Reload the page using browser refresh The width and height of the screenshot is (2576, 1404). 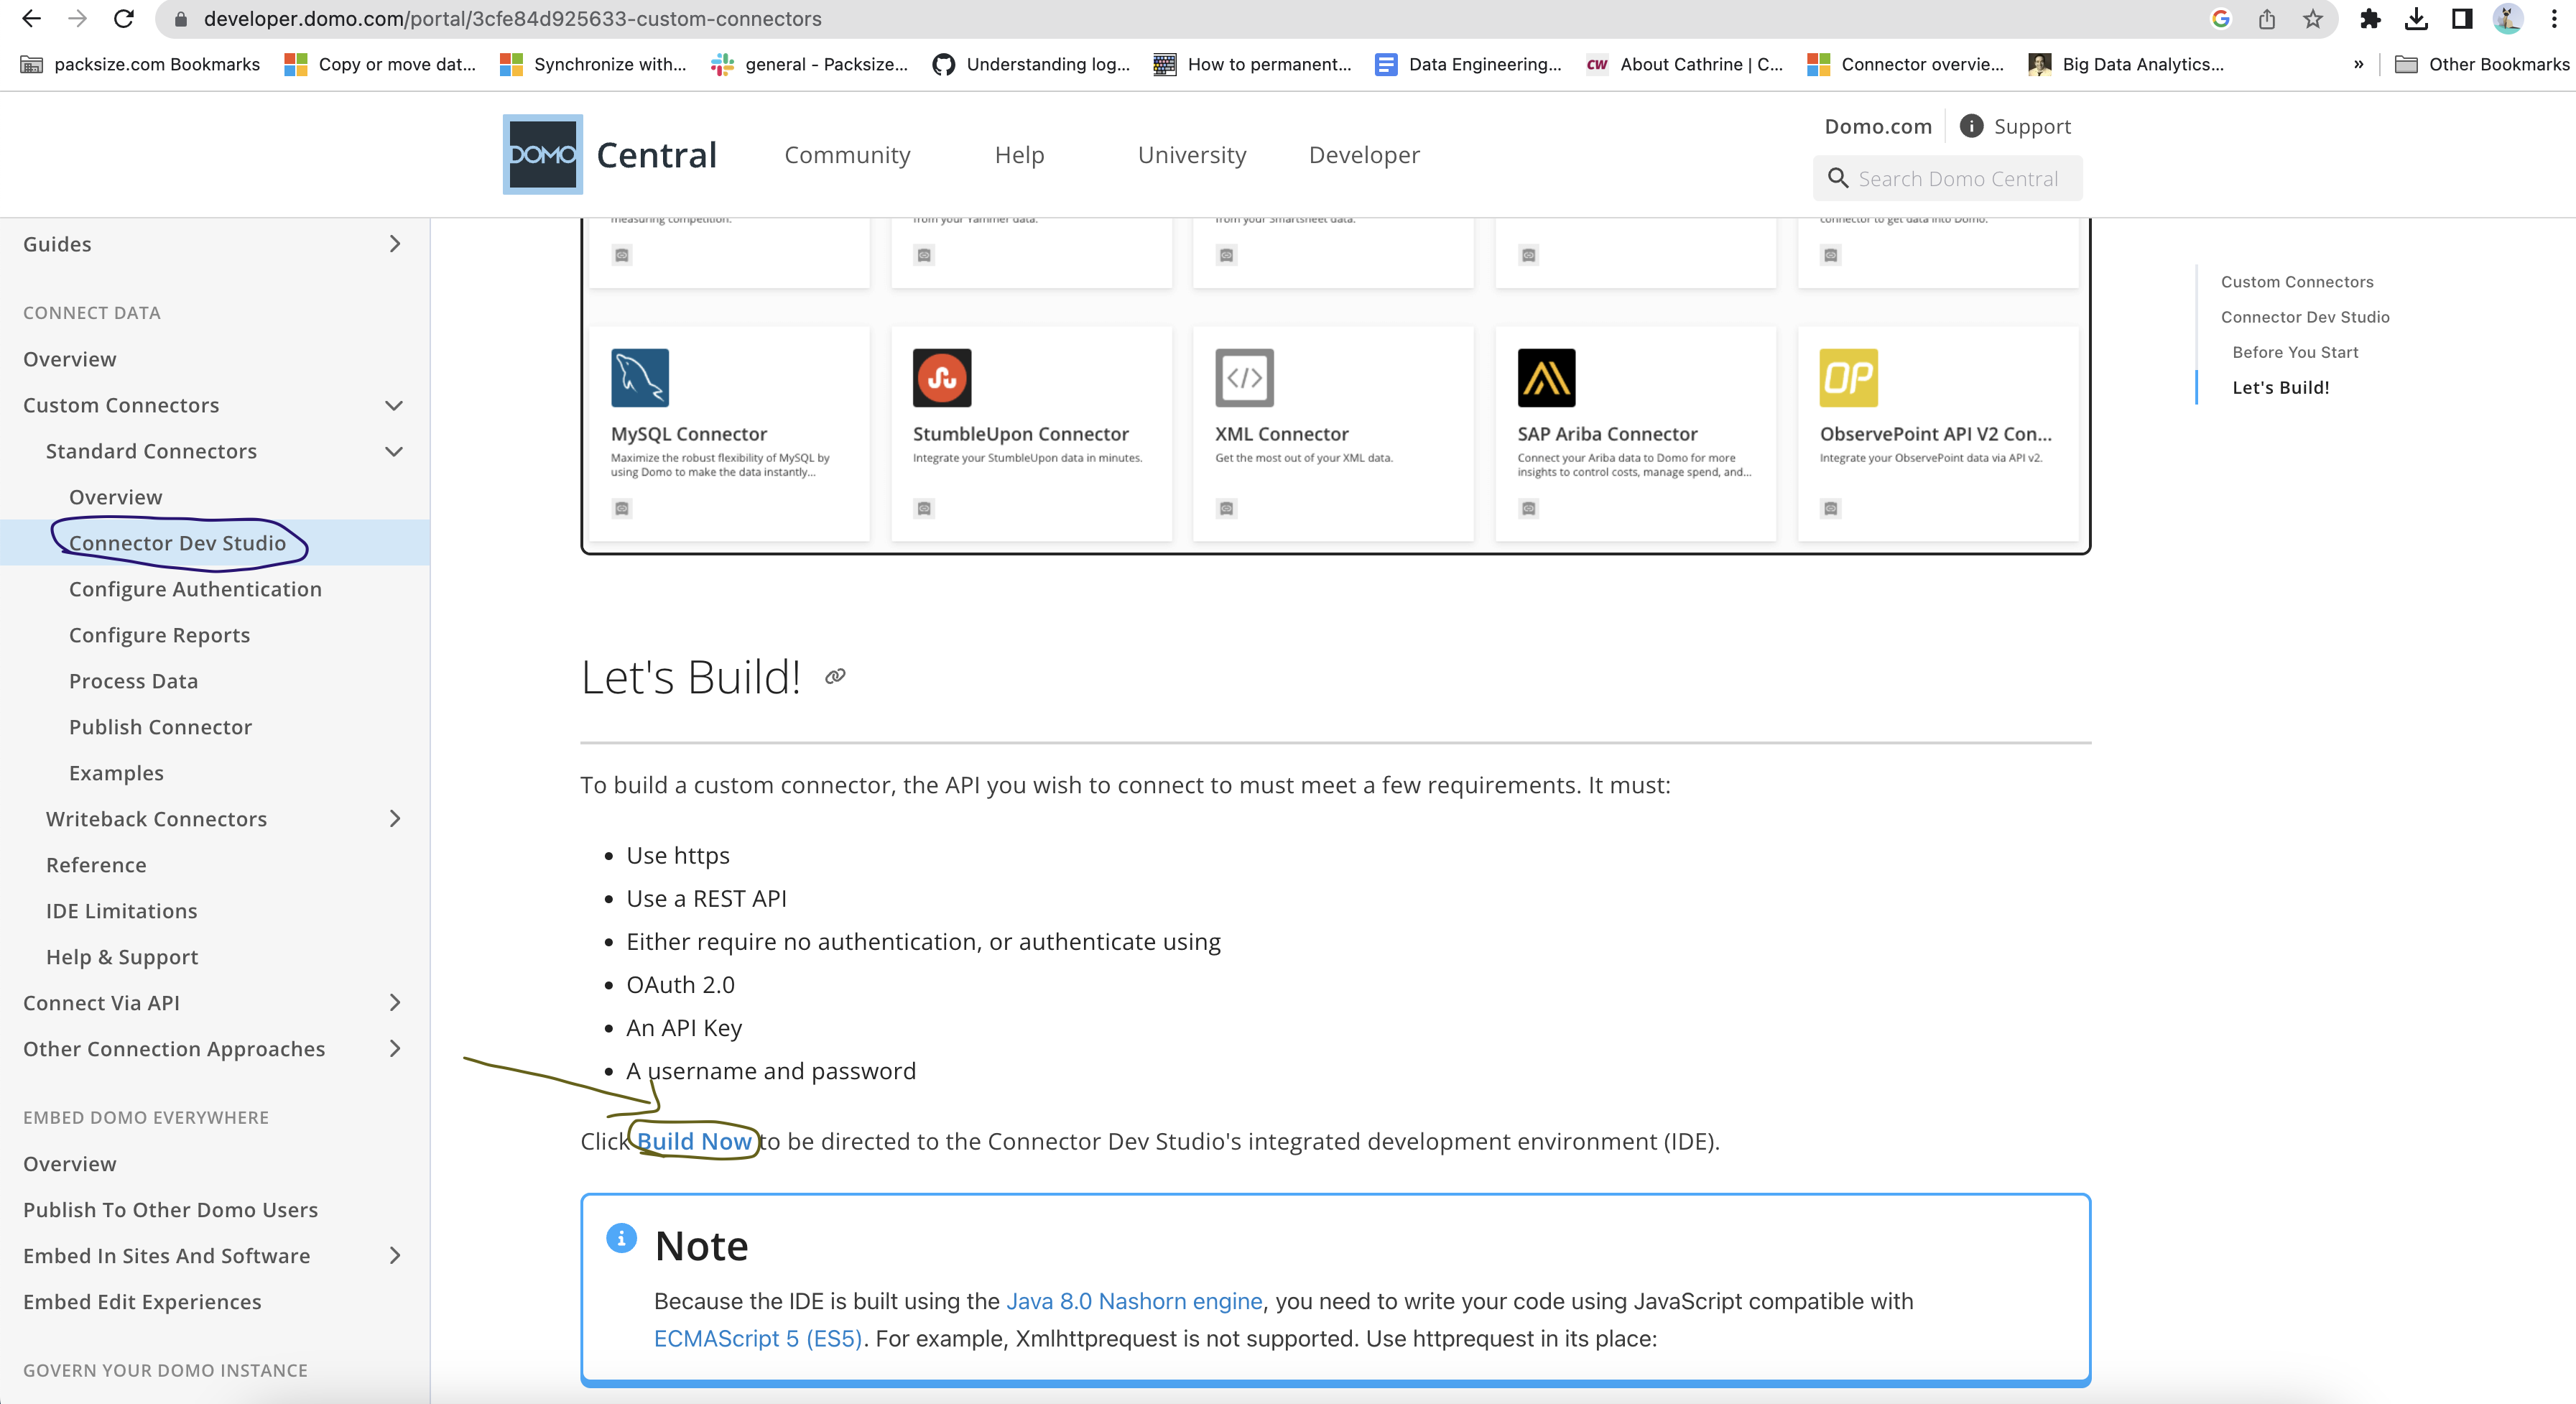point(124,19)
